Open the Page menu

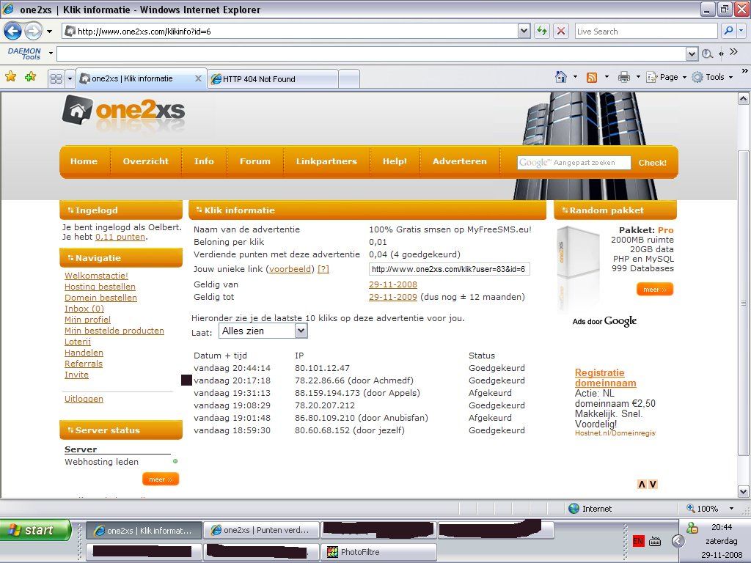click(666, 77)
